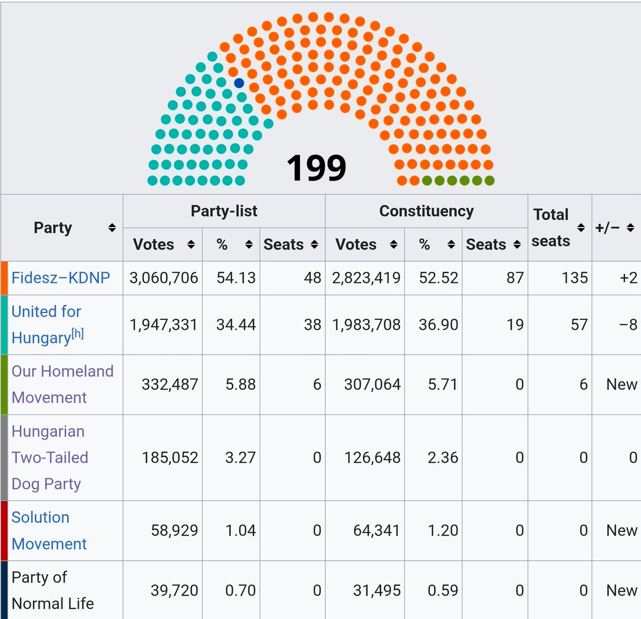Sort by Constituency Seats arrows
Image resolution: width=641 pixels, height=619 pixels.
point(517,245)
